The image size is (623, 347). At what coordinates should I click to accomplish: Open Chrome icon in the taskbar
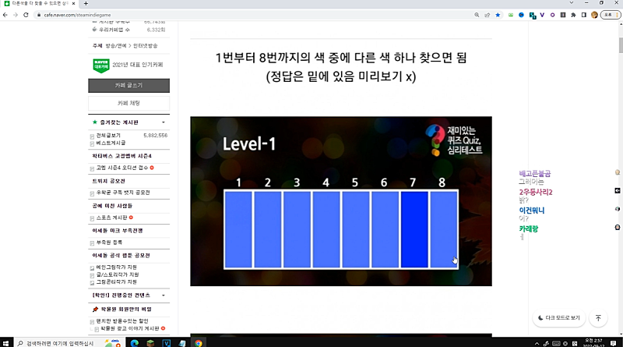click(x=199, y=343)
